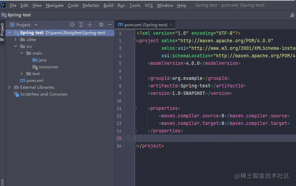Click the Expand All icon in Project panel
Image resolution: width=296 pixels, height=186 pixels.
tap(81, 25)
